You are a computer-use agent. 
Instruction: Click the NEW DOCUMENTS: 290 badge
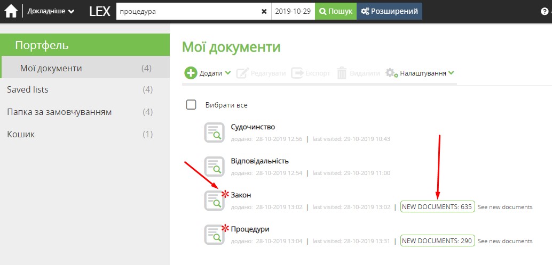pyautogui.click(x=437, y=241)
